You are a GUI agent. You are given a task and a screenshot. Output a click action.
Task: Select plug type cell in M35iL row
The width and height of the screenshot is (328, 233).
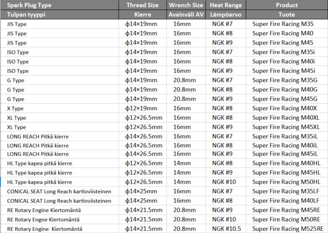pos(60,136)
